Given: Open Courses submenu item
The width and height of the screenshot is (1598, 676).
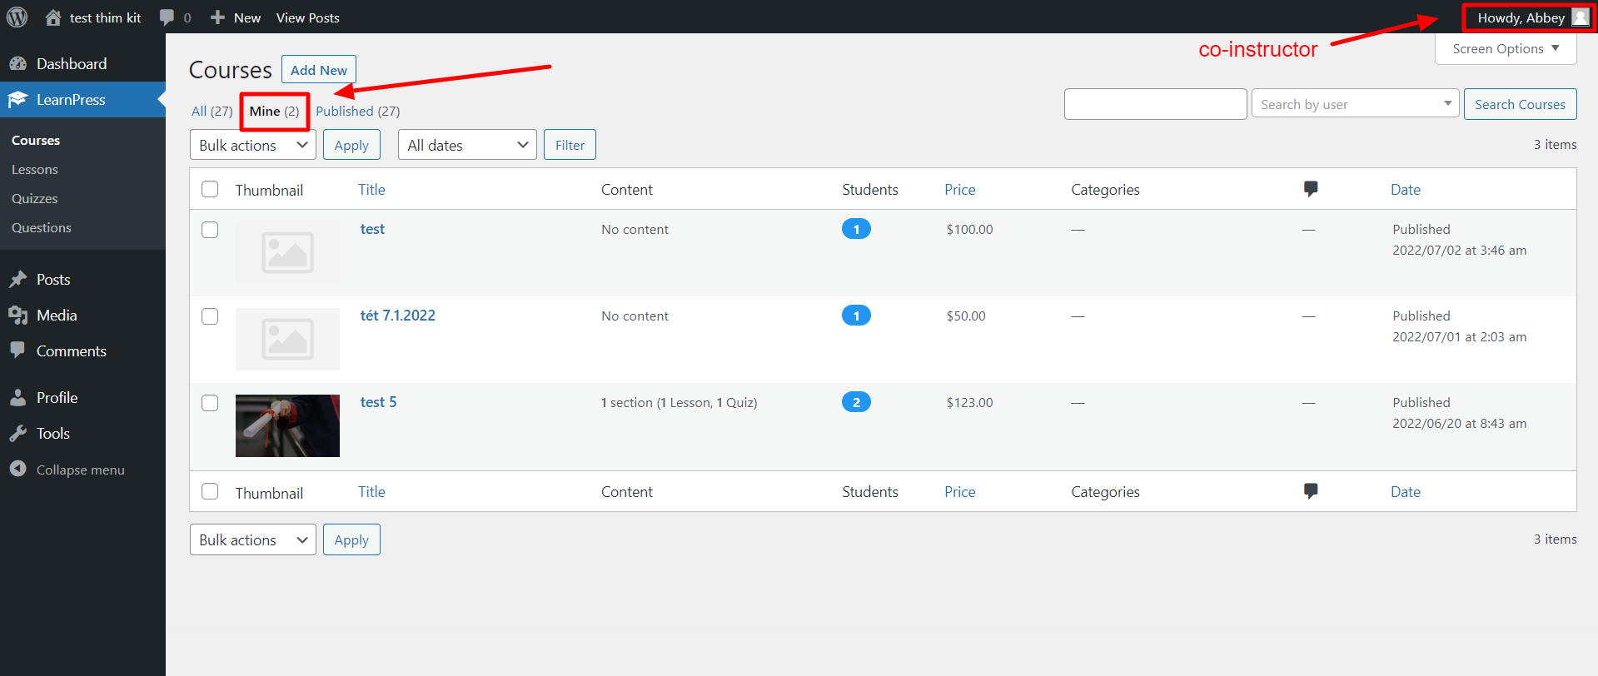Looking at the screenshot, I should [36, 141].
